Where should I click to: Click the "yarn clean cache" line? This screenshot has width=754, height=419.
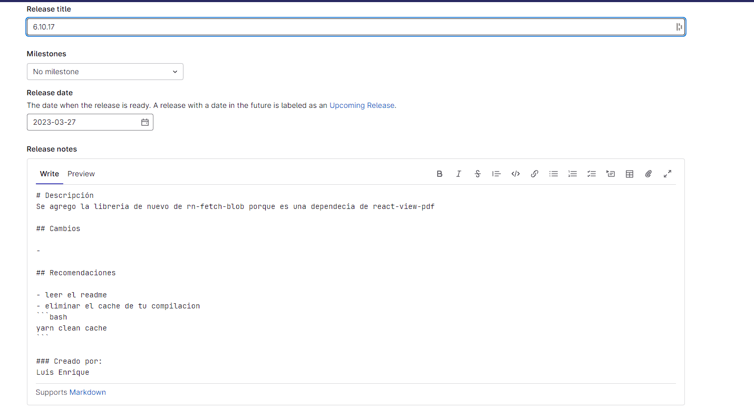coord(72,328)
